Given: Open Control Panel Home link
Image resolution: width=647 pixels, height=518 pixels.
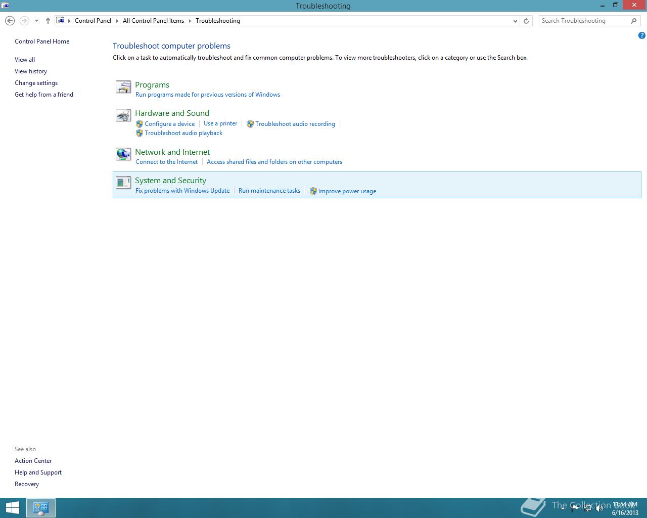Looking at the screenshot, I should click(42, 41).
